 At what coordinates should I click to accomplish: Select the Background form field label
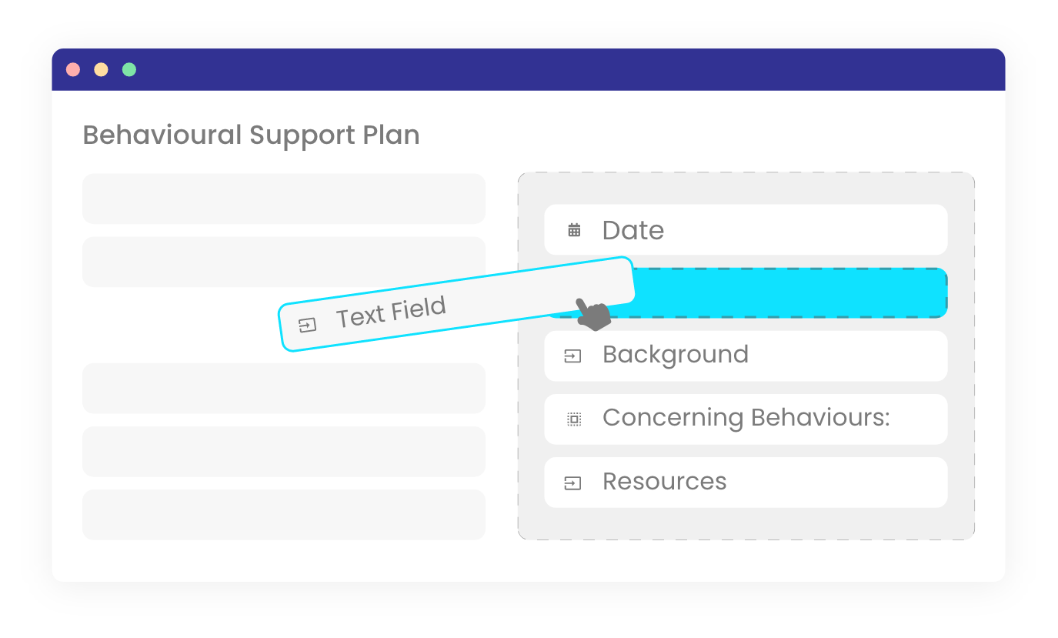pyautogui.click(x=675, y=355)
